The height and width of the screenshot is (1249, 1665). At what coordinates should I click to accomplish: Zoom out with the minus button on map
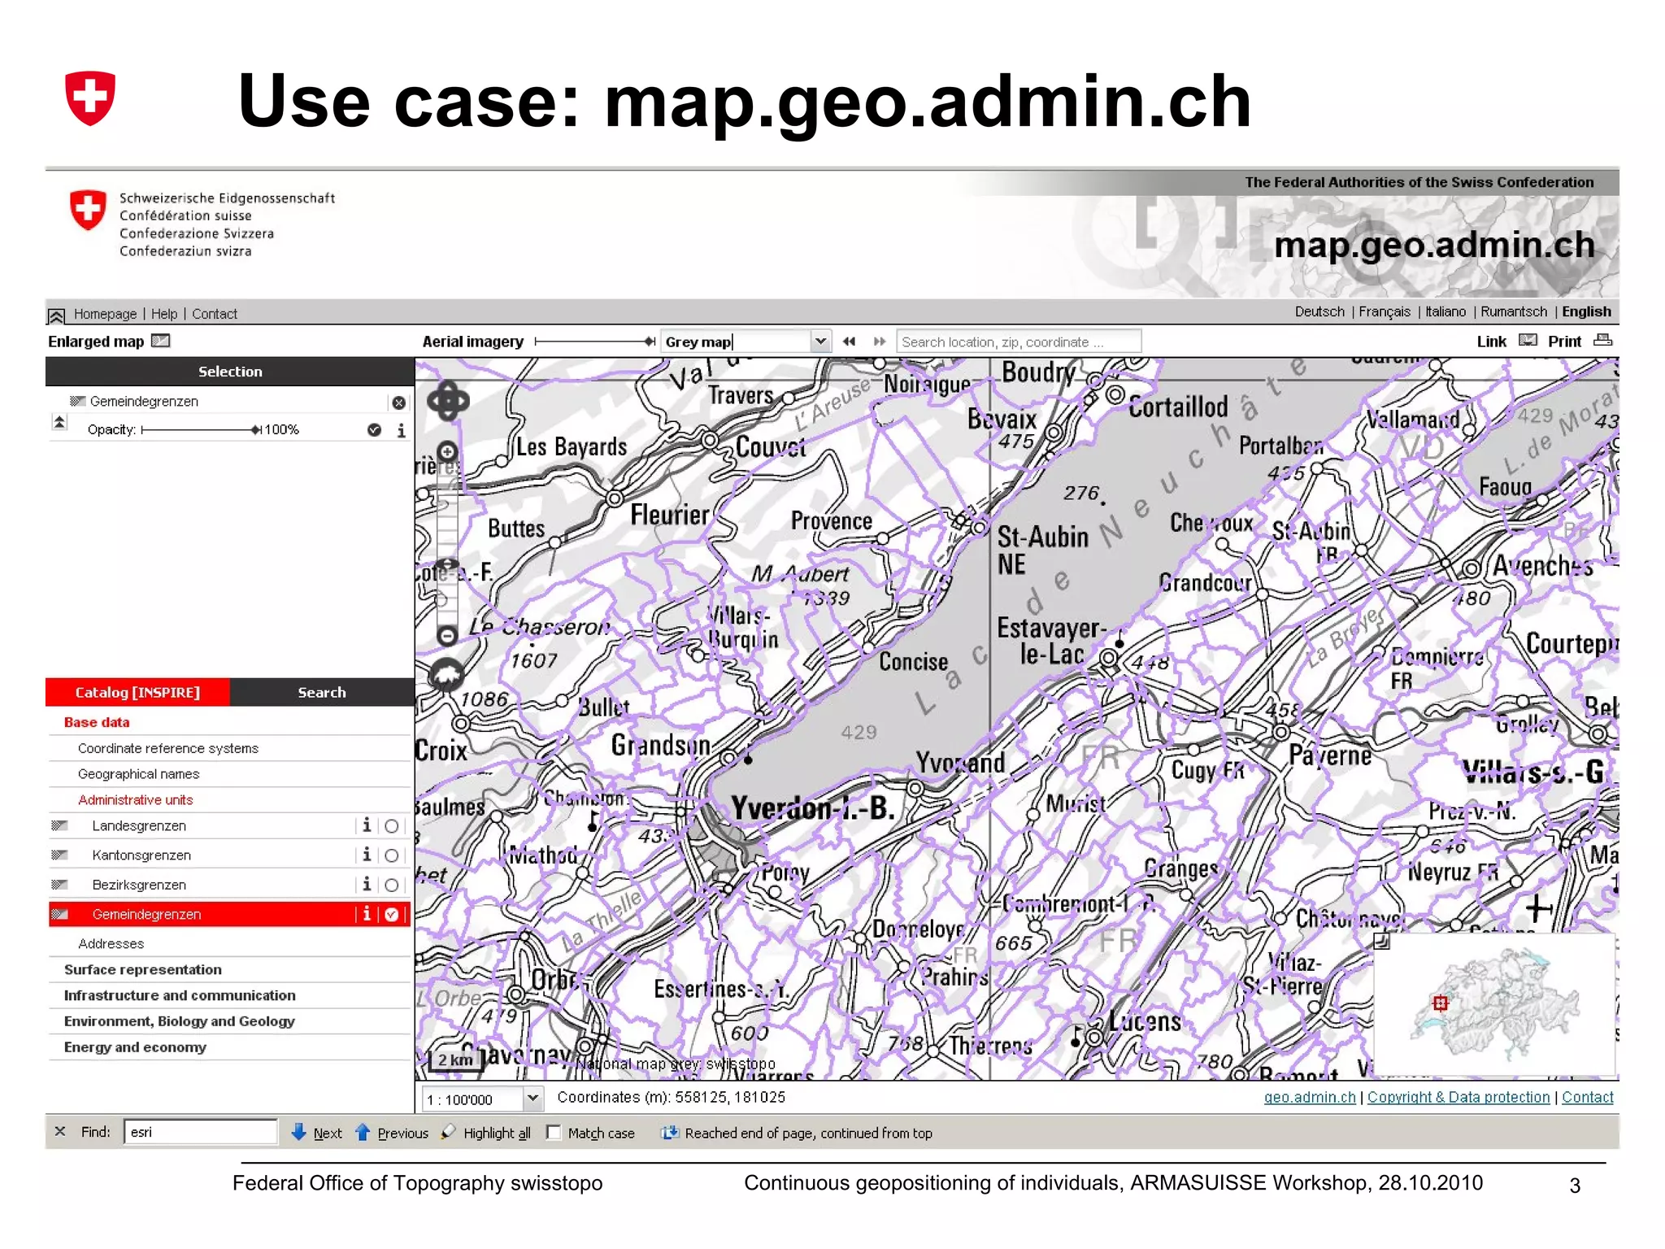[x=447, y=635]
